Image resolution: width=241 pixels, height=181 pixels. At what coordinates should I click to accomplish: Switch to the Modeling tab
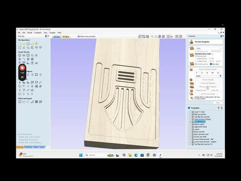(x=28, y=147)
